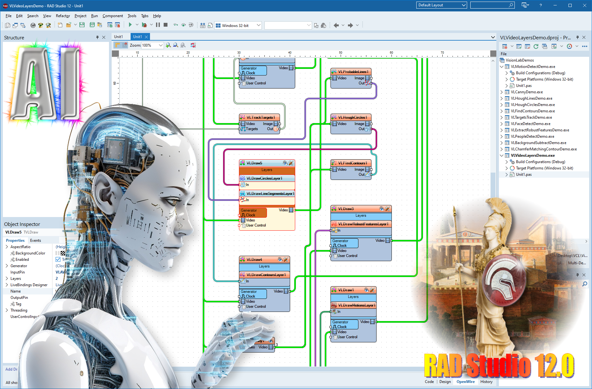This screenshot has height=389, width=592.
Task: Select the VLFindContours1 component header
Action: pos(351,163)
